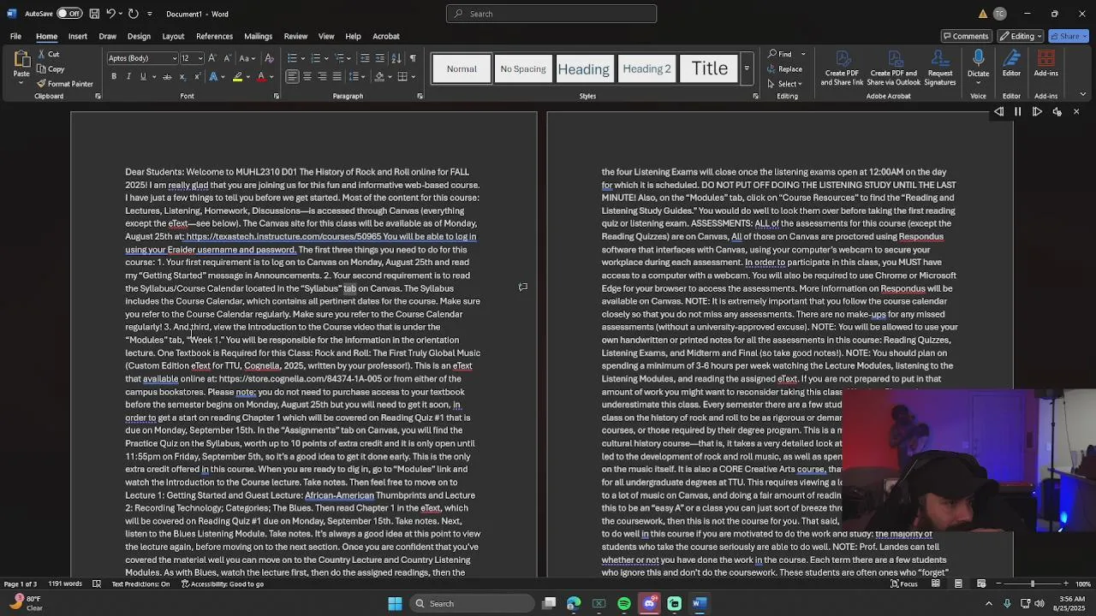Apply the Heading 2 style
This screenshot has height=616, width=1096.
(646, 68)
